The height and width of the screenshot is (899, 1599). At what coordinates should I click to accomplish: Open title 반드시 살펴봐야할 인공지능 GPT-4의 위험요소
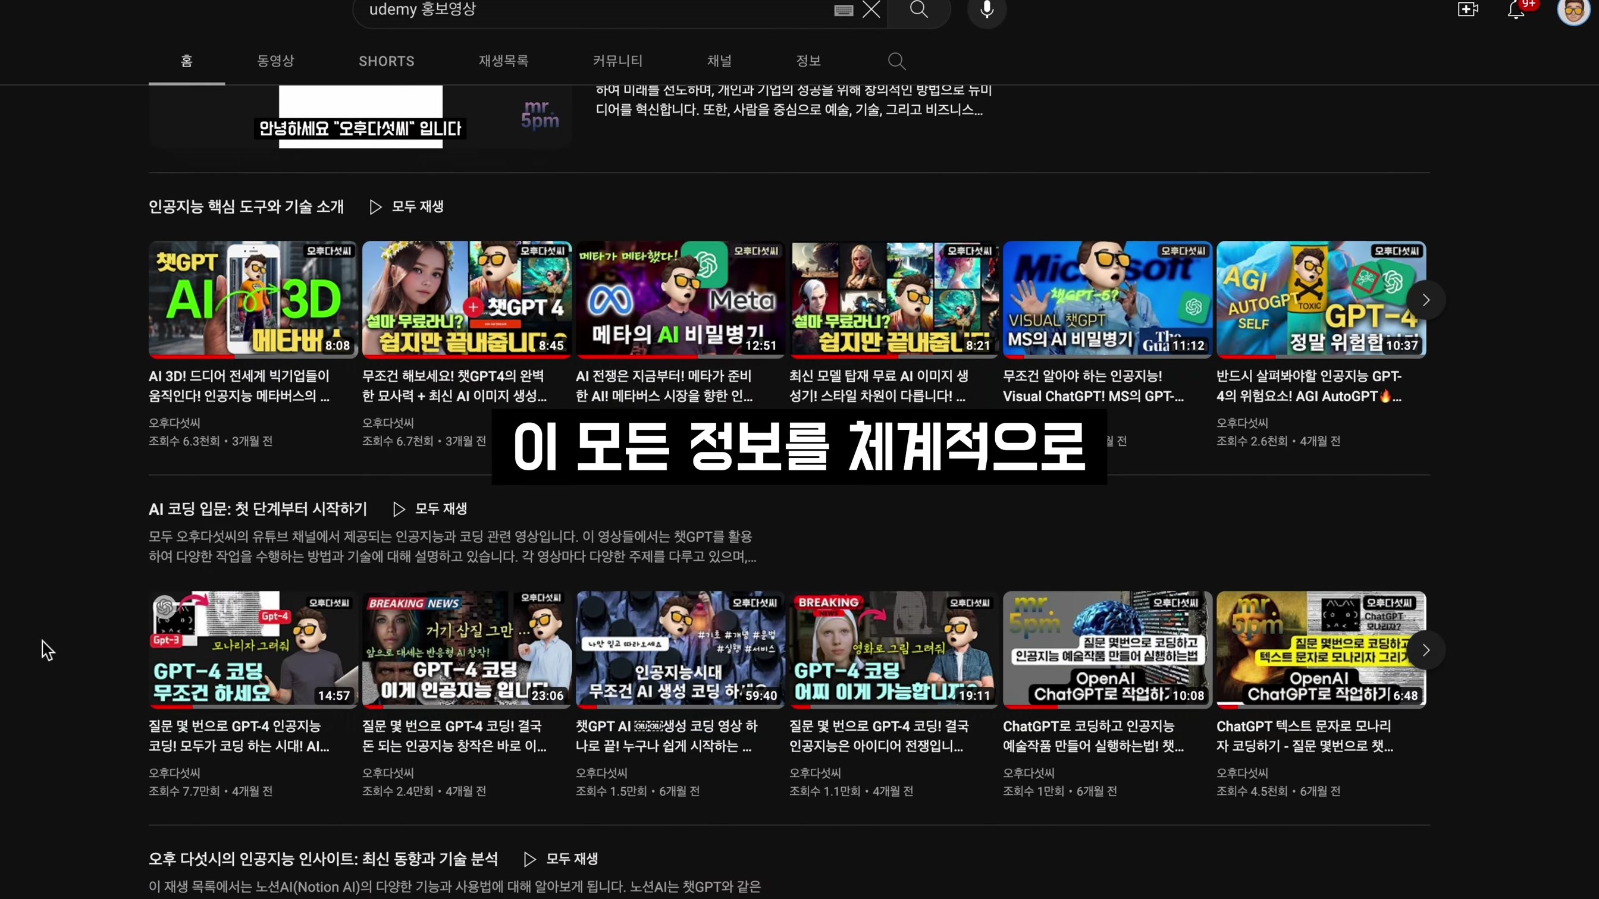1309,386
